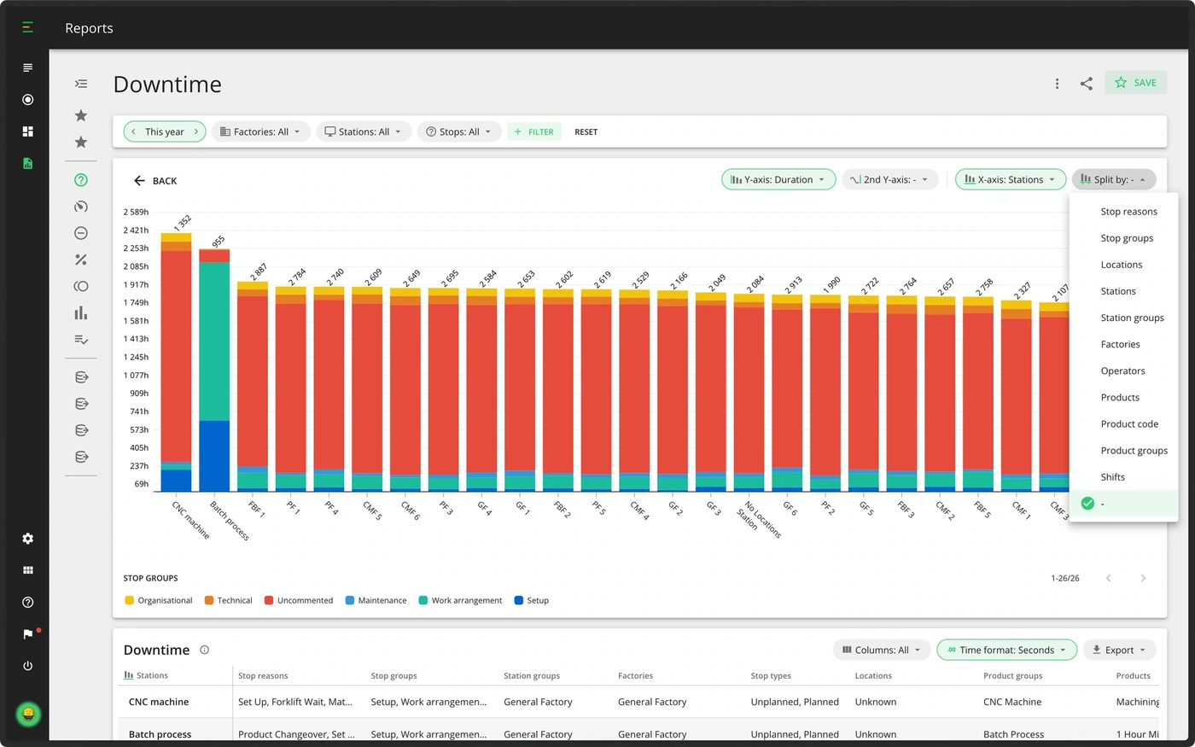Viewport: 1195px width, 747px height.
Task: Select Stop reasons in Split by menu
Action: (x=1123, y=212)
